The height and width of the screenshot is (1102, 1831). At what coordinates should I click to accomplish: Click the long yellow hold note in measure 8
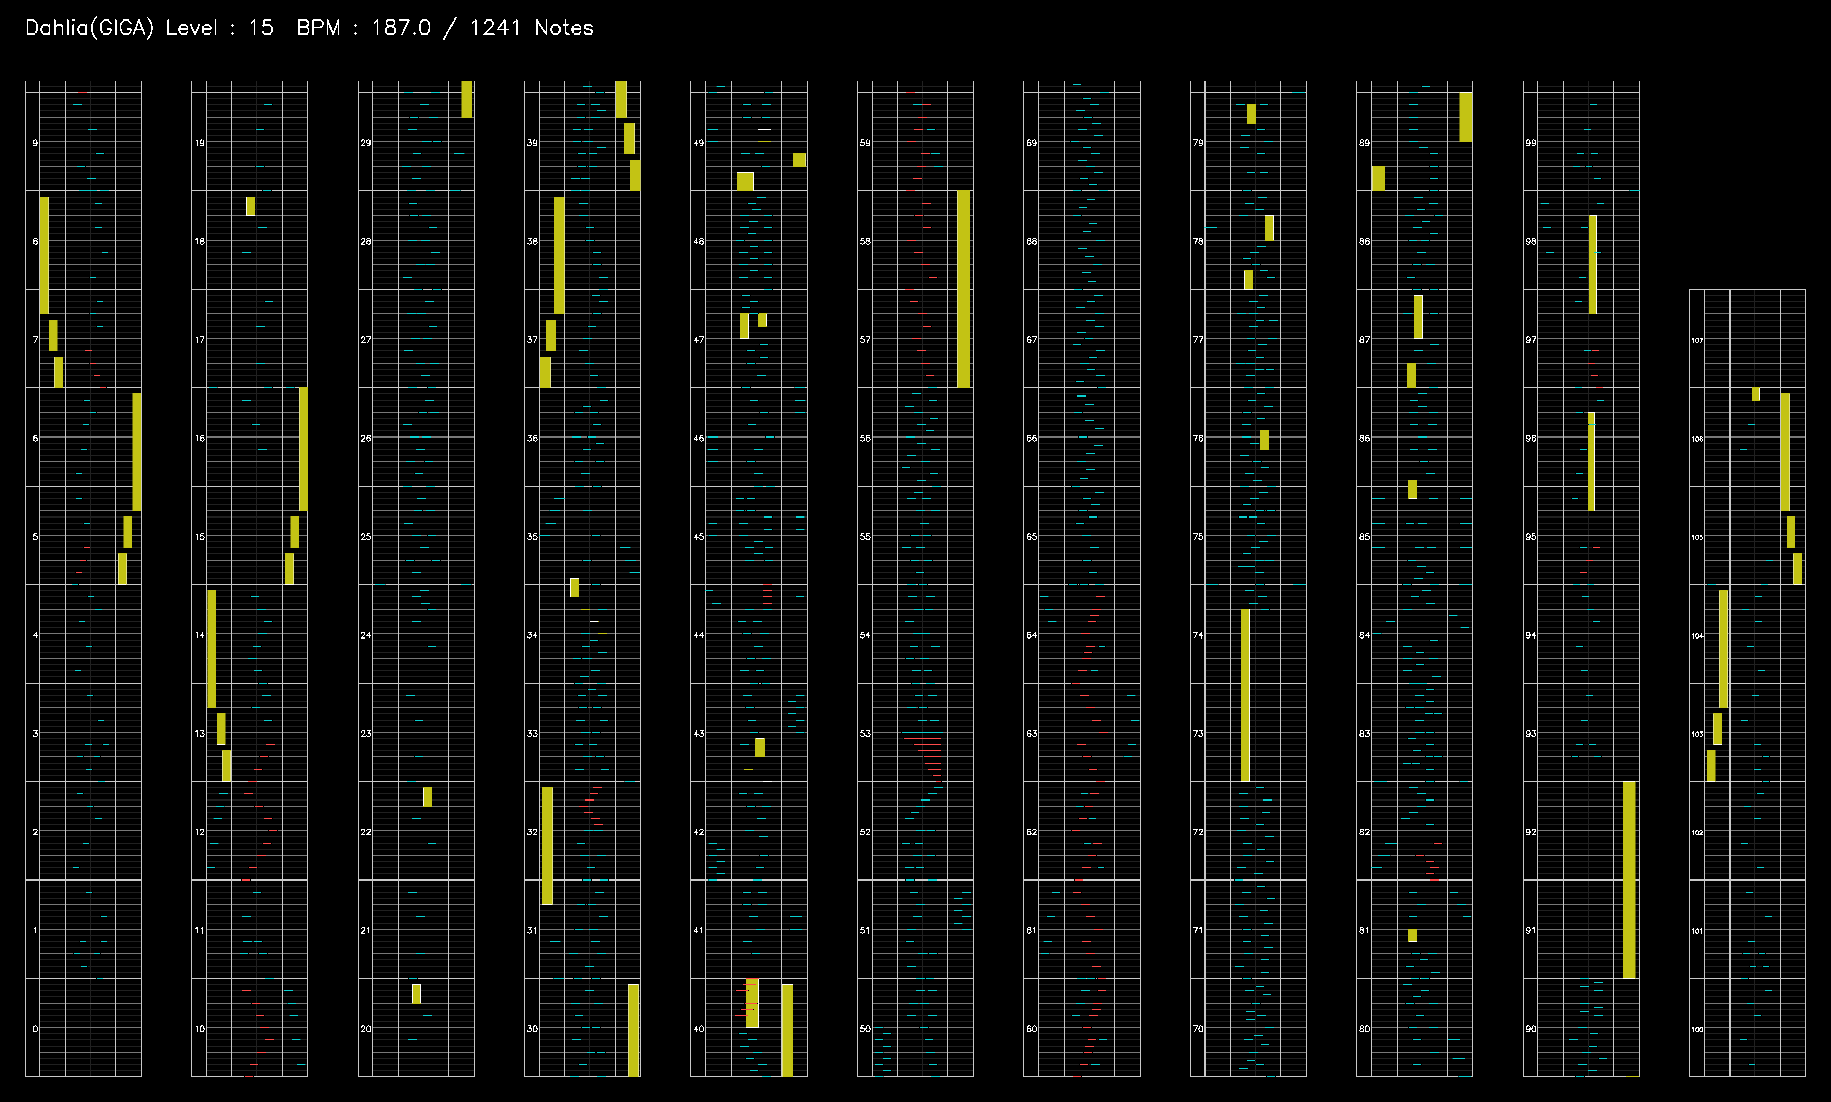(44, 255)
